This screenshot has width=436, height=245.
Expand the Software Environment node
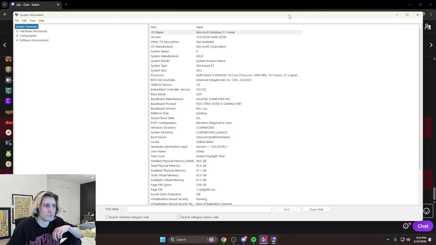pos(17,40)
